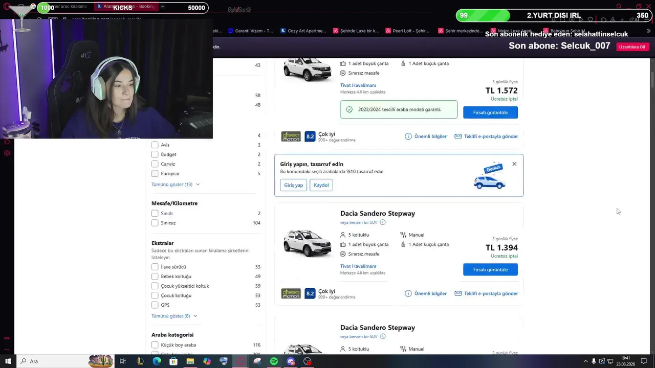The image size is (655, 368).
Task: Click the car image in TL 1.572 card
Action: coord(307,70)
